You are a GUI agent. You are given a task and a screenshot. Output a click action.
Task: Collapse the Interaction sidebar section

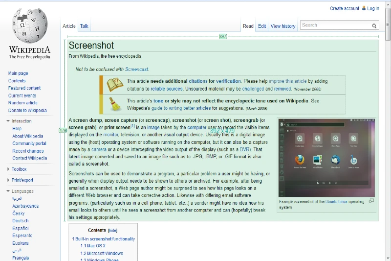tap(8, 121)
